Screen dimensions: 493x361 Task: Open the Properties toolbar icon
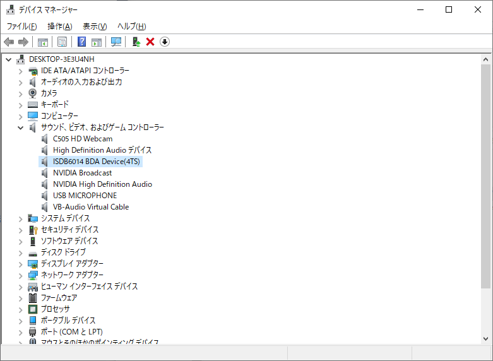(x=62, y=42)
